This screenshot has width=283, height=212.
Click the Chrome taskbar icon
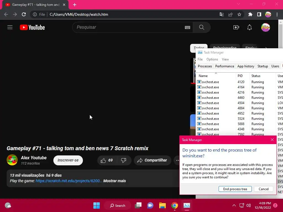(x=175, y=205)
